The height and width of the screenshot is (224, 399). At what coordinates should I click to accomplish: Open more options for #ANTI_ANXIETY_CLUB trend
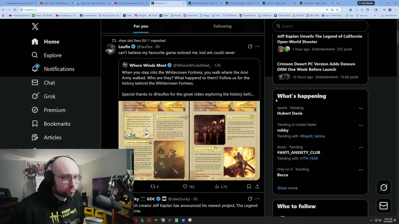(x=361, y=147)
